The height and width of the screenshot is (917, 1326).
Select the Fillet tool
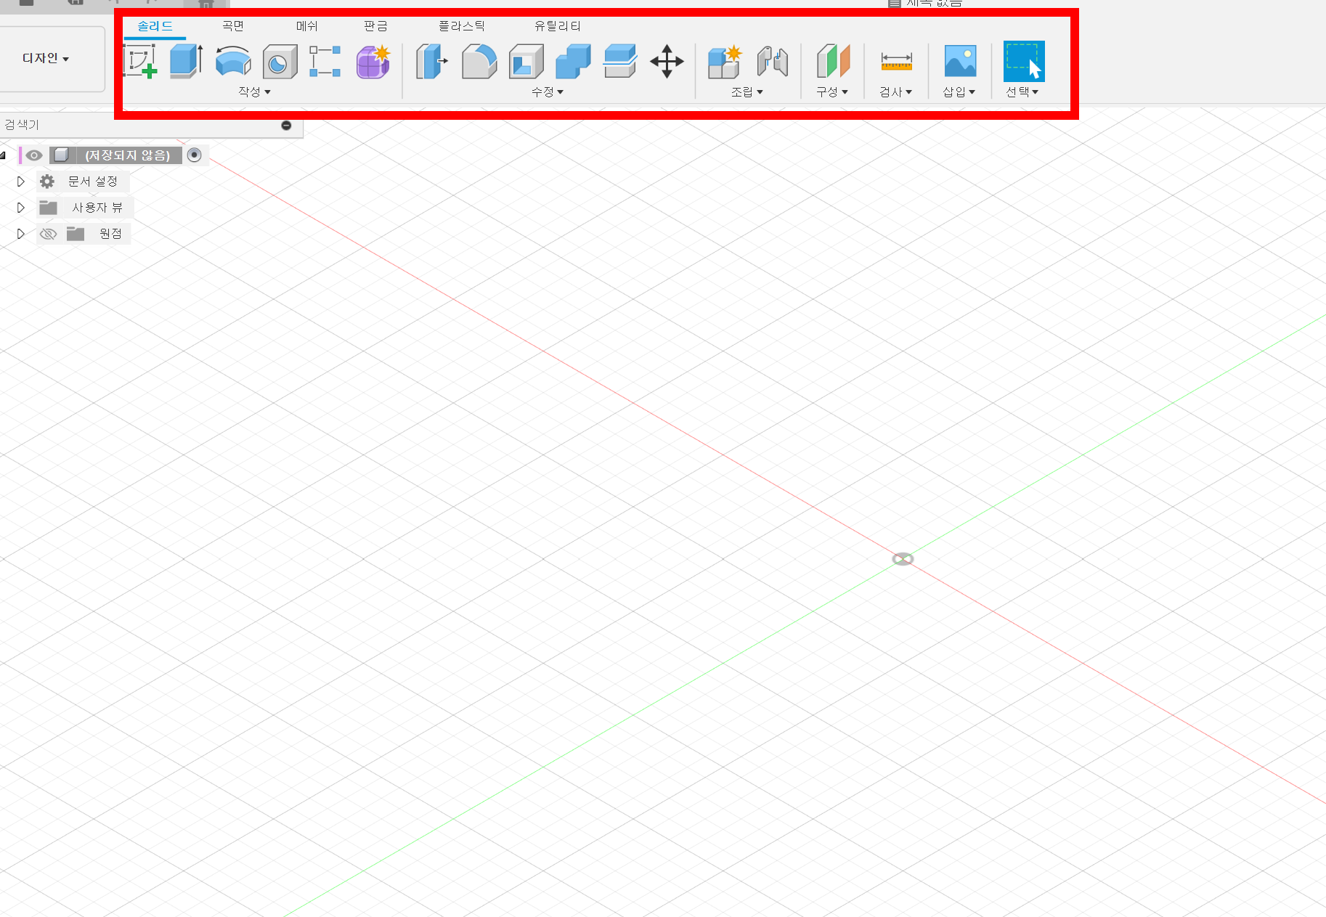(x=479, y=62)
